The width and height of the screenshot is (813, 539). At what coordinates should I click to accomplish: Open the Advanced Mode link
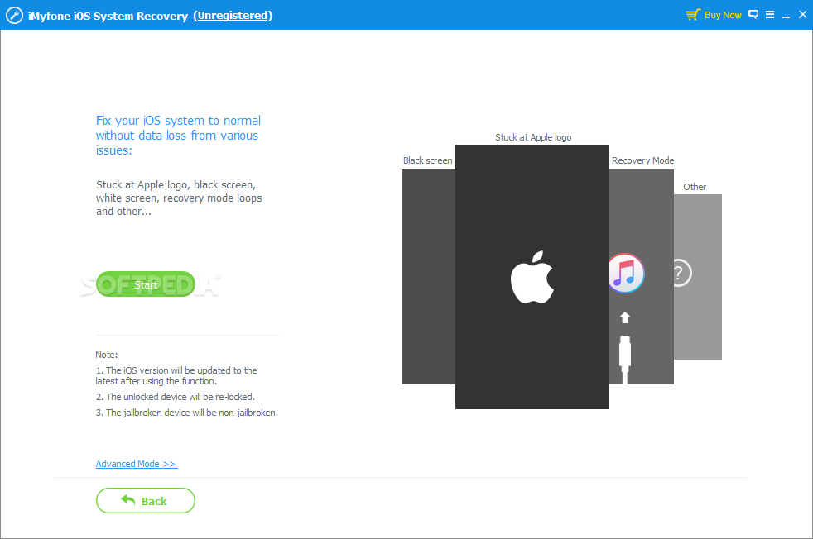[x=137, y=464]
